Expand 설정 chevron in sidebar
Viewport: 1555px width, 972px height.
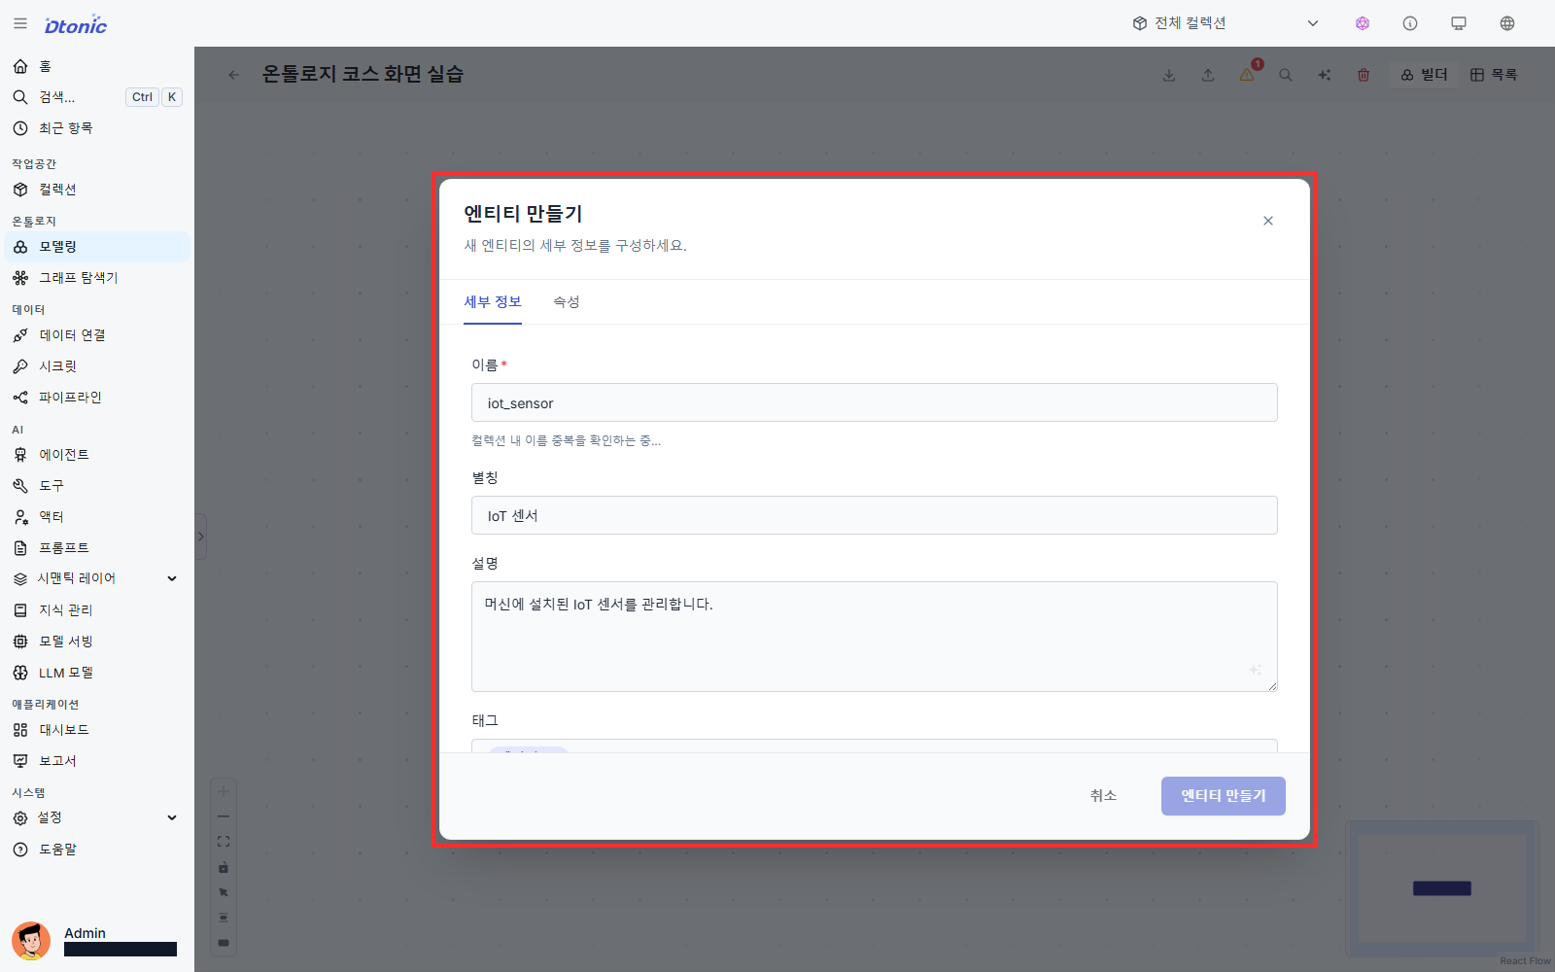click(172, 817)
